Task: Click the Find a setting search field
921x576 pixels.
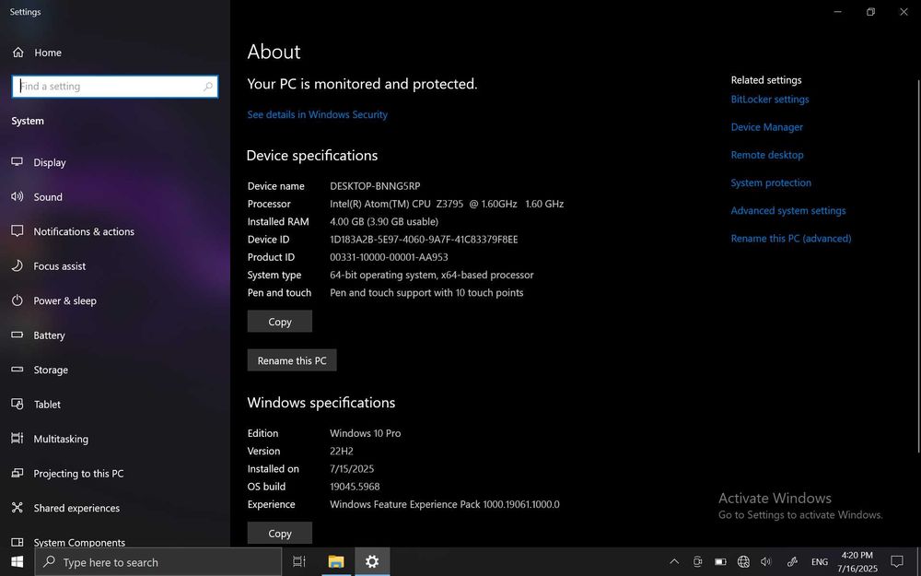Action: pyautogui.click(x=114, y=87)
